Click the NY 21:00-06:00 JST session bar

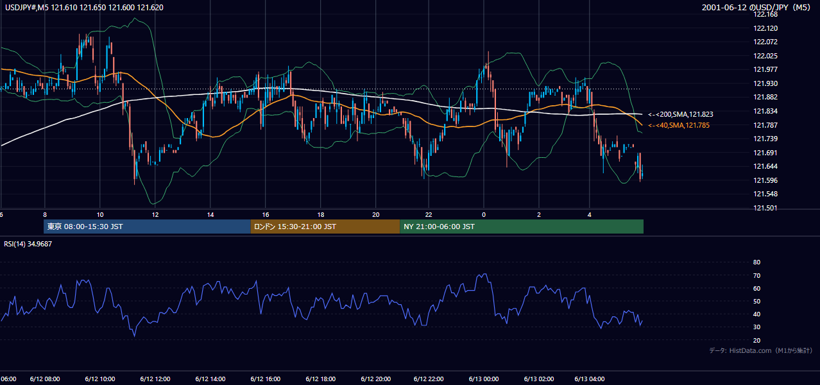(x=522, y=227)
